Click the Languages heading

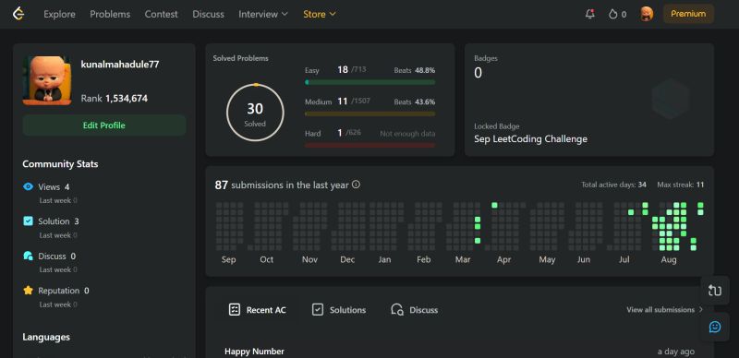pos(46,337)
